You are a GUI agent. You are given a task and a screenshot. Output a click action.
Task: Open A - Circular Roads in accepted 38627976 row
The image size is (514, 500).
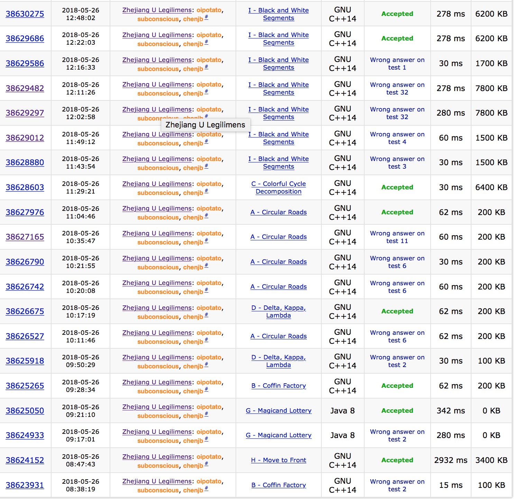tap(278, 212)
